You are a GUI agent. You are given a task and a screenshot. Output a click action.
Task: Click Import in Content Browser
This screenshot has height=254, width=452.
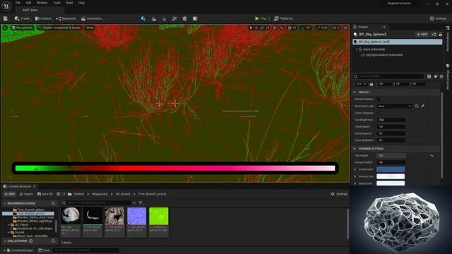(26, 194)
